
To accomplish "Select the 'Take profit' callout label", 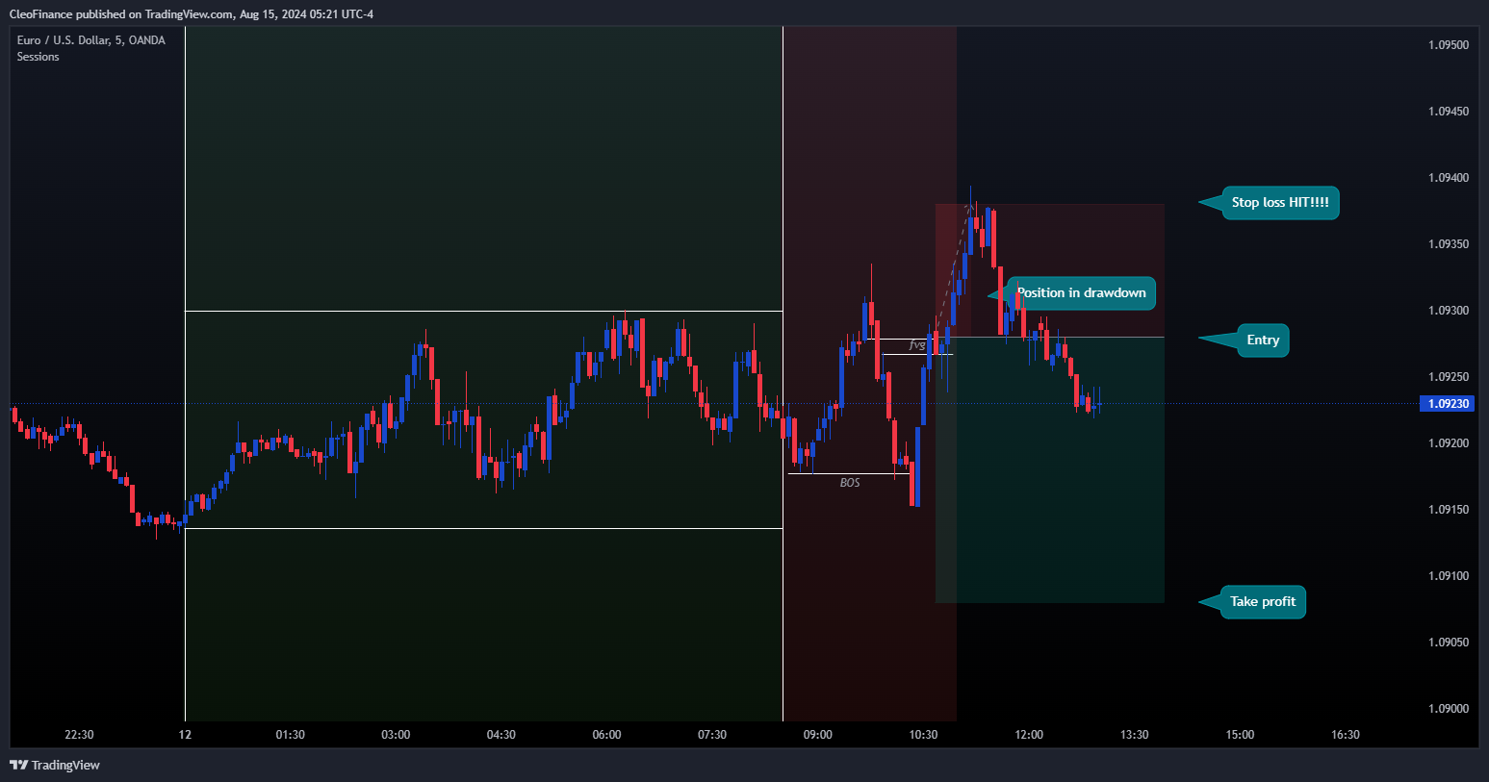I will pos(1263,602).
